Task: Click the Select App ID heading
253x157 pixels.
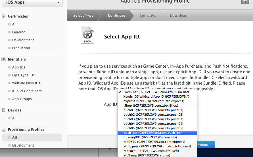Action: (x=122, y=37)
